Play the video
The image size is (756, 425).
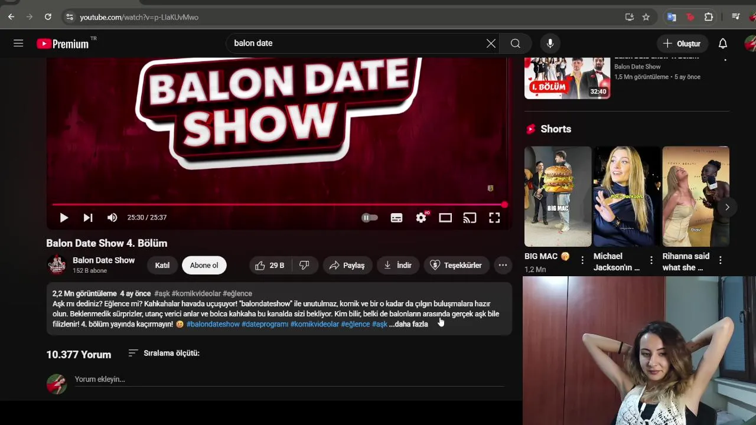64,217
